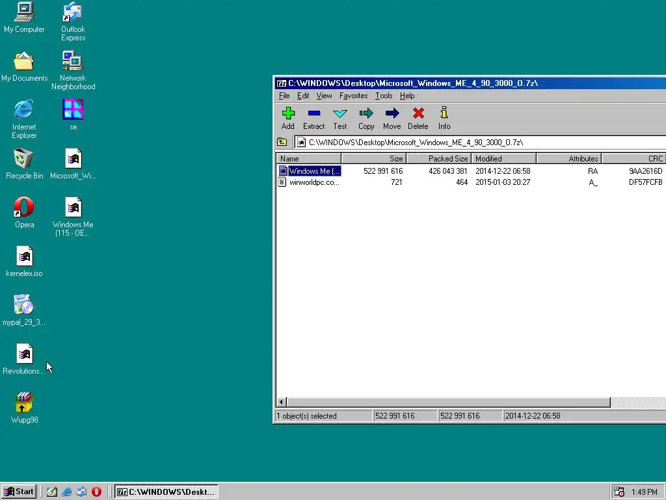Image resolution: width=666 pixels, height=500 pixels.
Task: Sort by the Packed Size column header
Action: 439,159
